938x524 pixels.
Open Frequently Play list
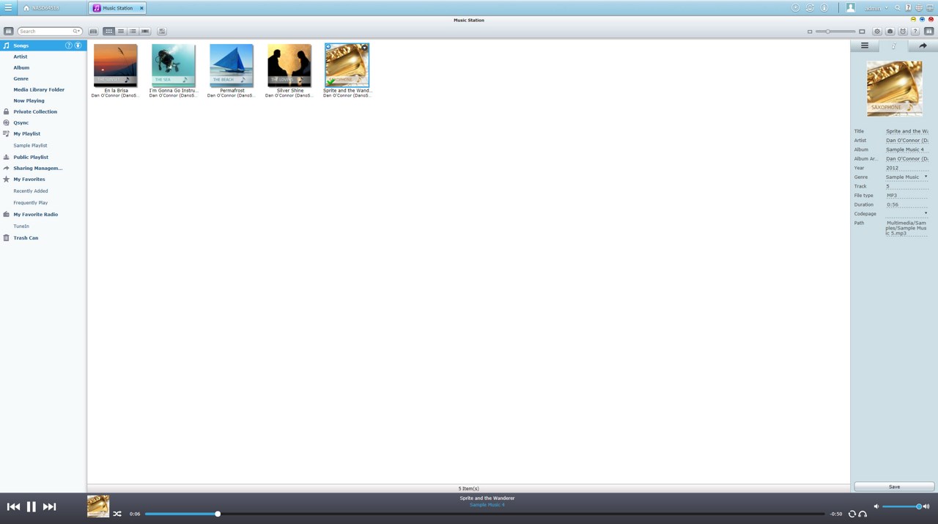coord(31,202)
